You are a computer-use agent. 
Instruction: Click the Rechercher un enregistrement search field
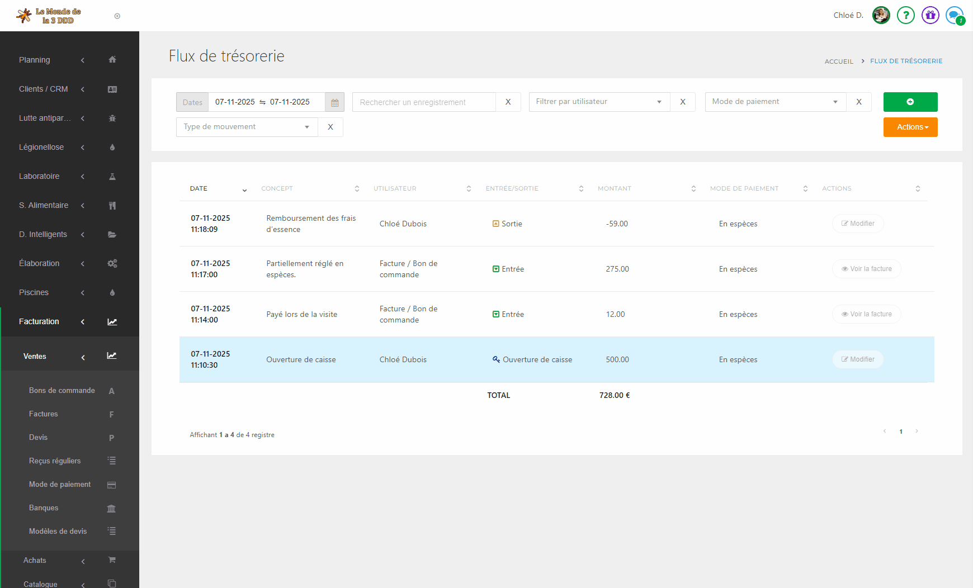424,102
